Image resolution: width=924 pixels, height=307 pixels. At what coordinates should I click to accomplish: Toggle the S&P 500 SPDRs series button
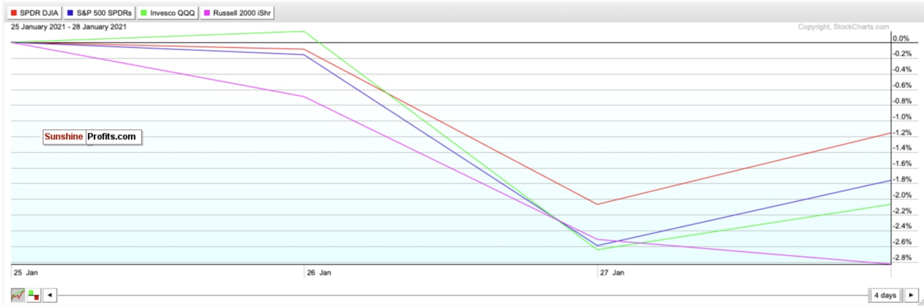pos(99,13)
